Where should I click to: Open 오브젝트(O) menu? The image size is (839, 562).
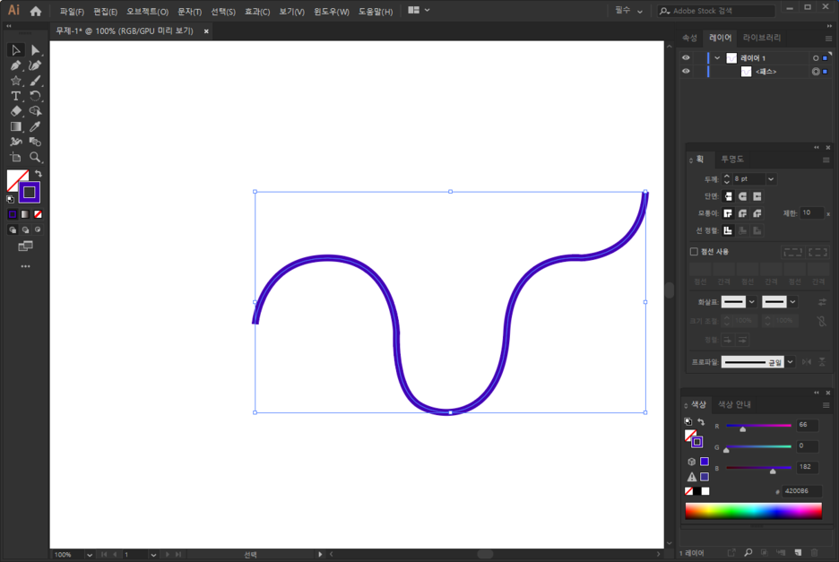(147, 12)
